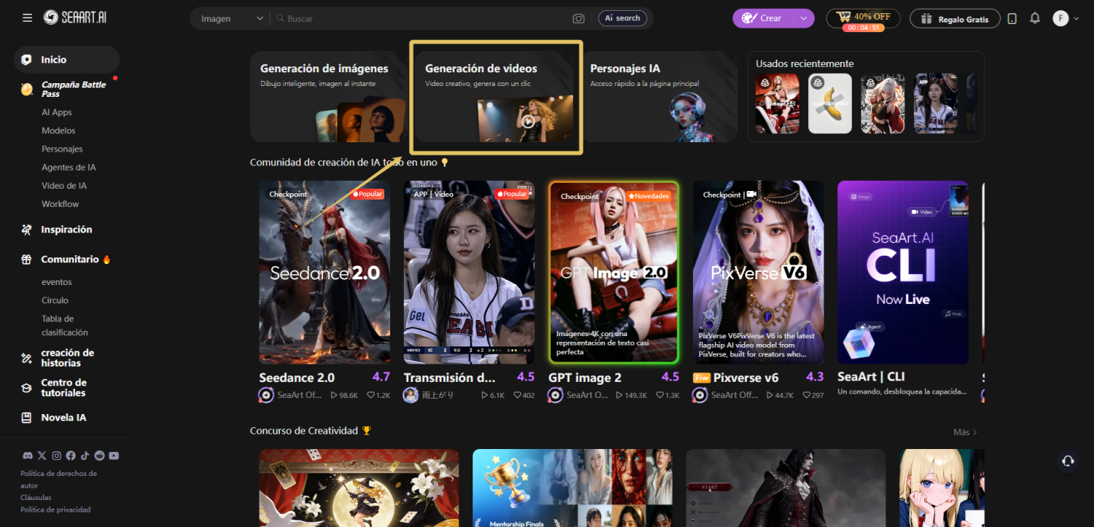Select Personajes in the sidebar
The image size is (1094, 527).
pyautogui.click(x=62, y=149)
